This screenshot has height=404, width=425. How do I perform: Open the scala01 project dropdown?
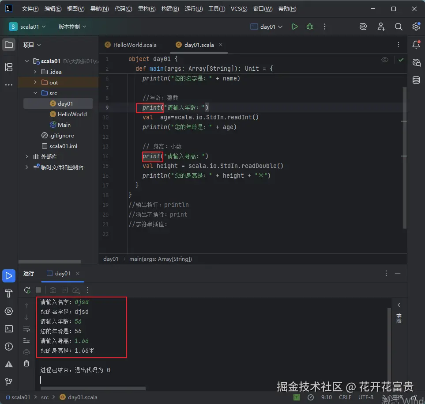click(x=27, y=27)
